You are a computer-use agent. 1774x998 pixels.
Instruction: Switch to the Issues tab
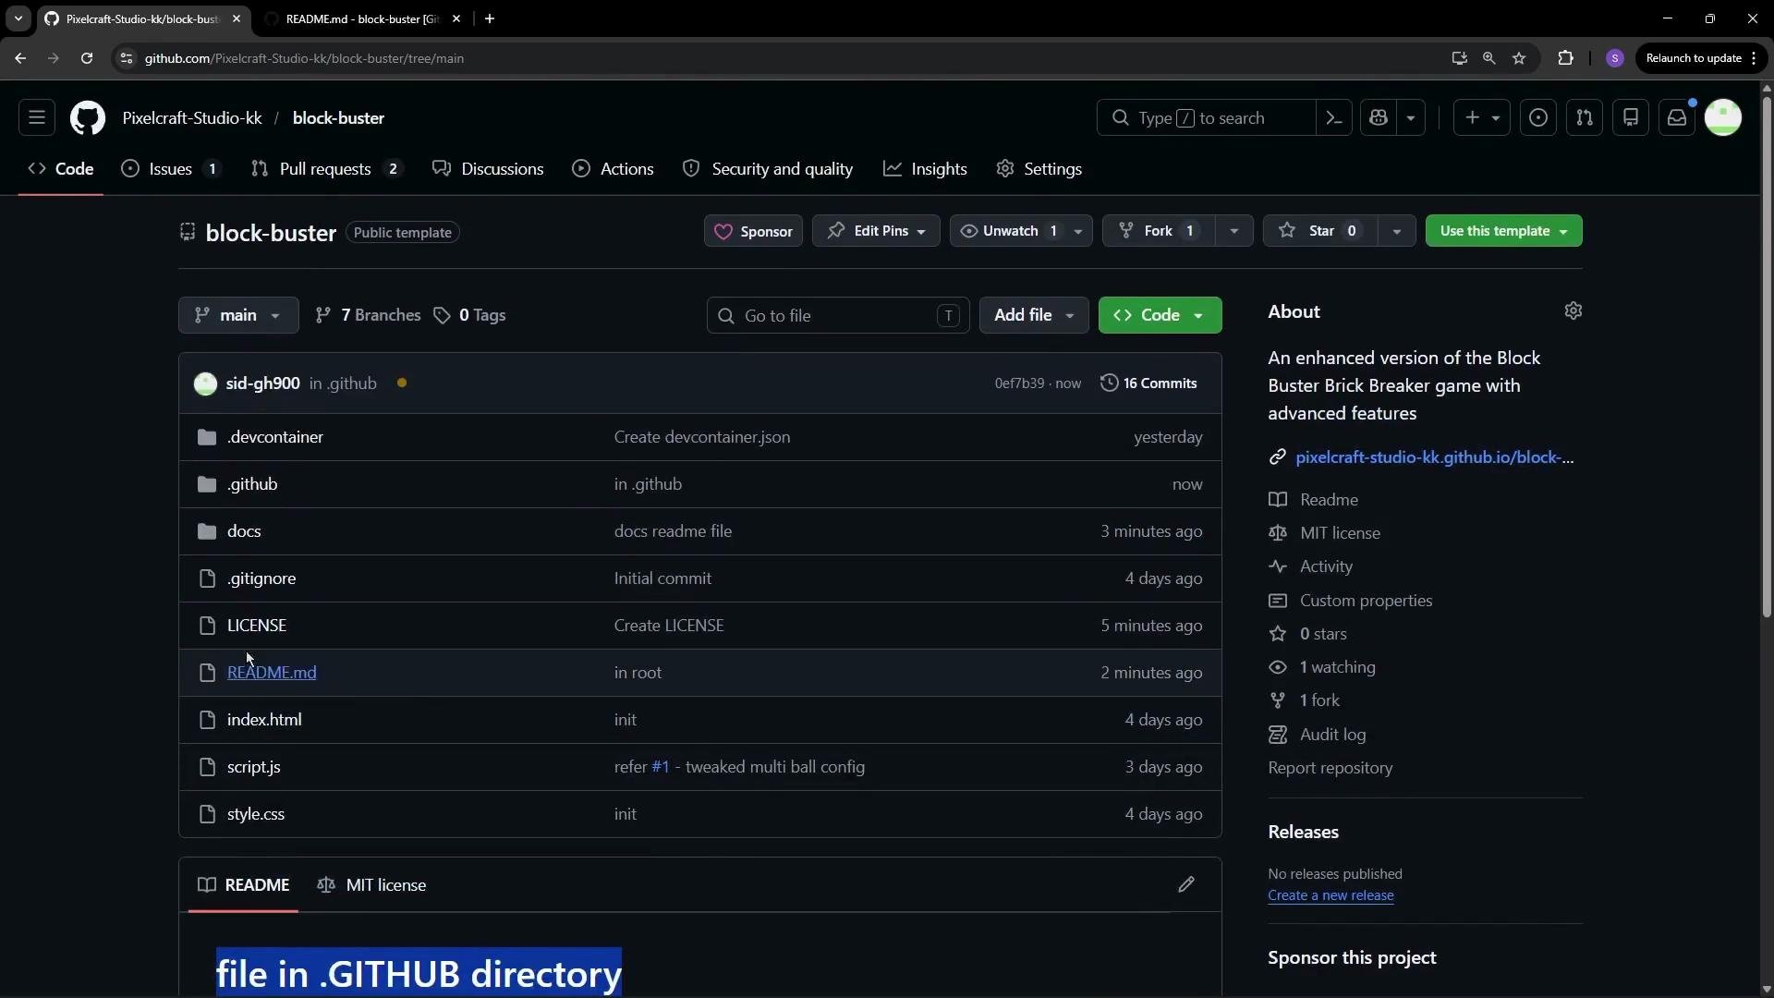pyautogui.click(x=172, y=169)
